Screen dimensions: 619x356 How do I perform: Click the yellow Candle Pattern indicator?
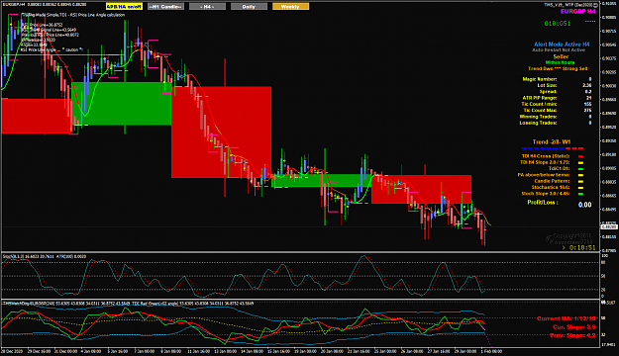coord(580,181)
